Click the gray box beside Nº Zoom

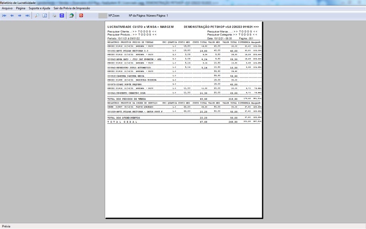pos(102,16)
